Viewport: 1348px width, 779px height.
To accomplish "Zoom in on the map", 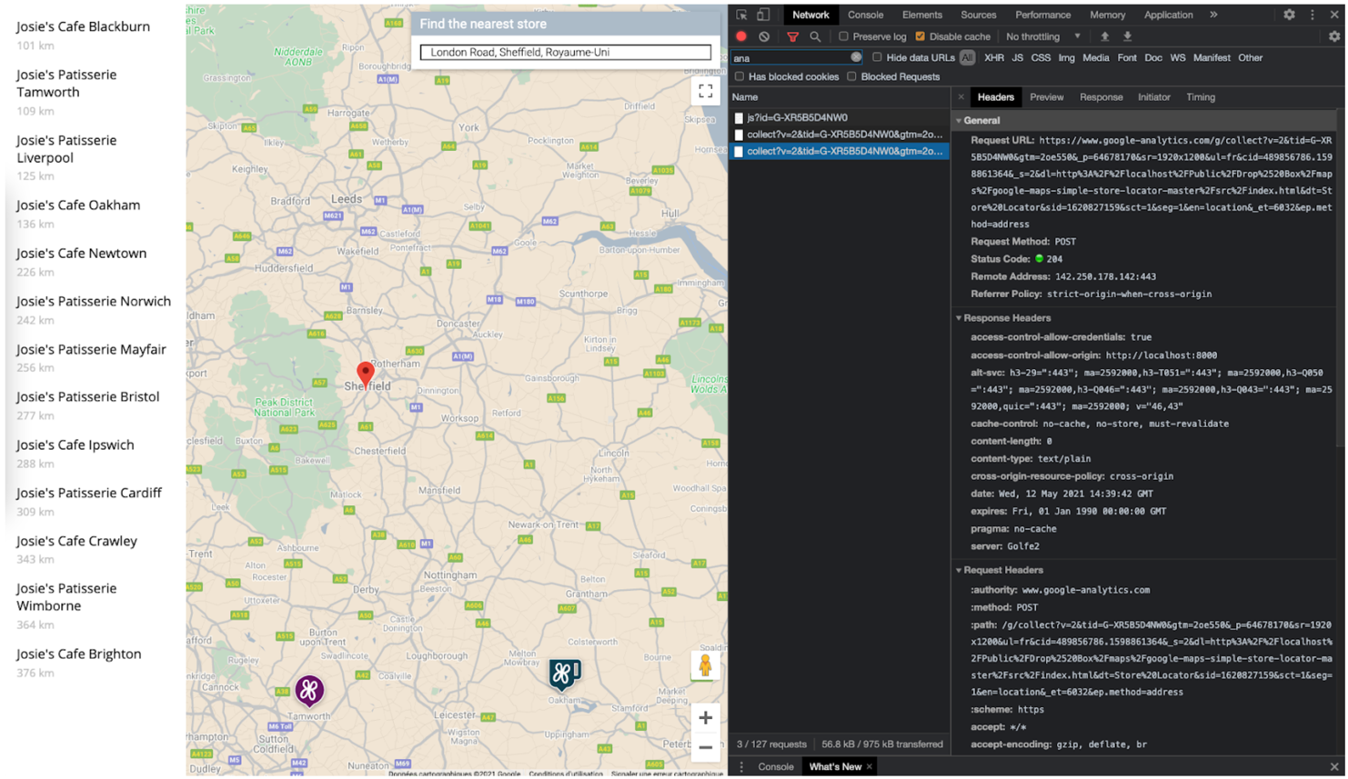I will pyautogui.click(x=705, y=718).
